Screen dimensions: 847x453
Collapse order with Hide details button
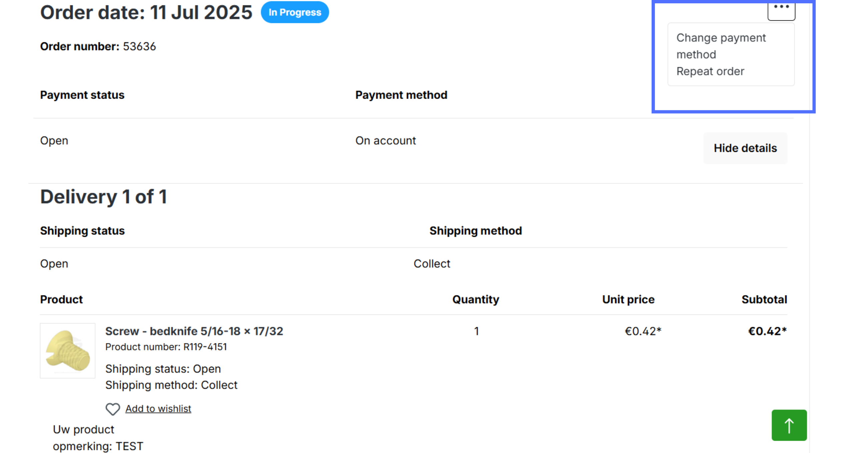point(745,148)
